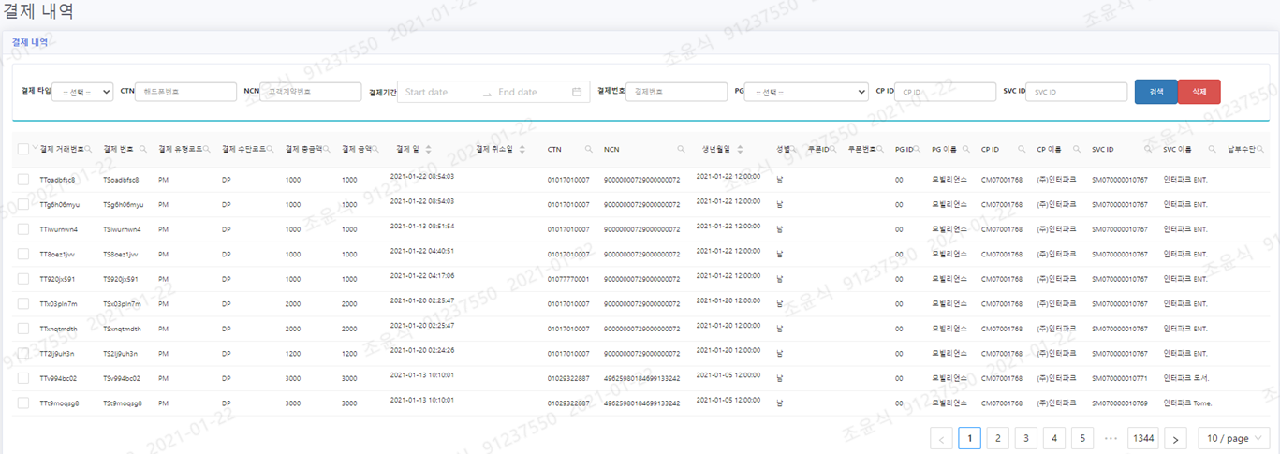The image size is (1280, 454).
Task: Check the row TTv994bc02
Action: (23, 378)
